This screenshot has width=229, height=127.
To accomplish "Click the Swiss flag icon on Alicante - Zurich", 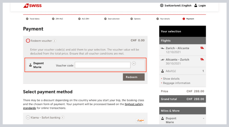I will (202, 59).
